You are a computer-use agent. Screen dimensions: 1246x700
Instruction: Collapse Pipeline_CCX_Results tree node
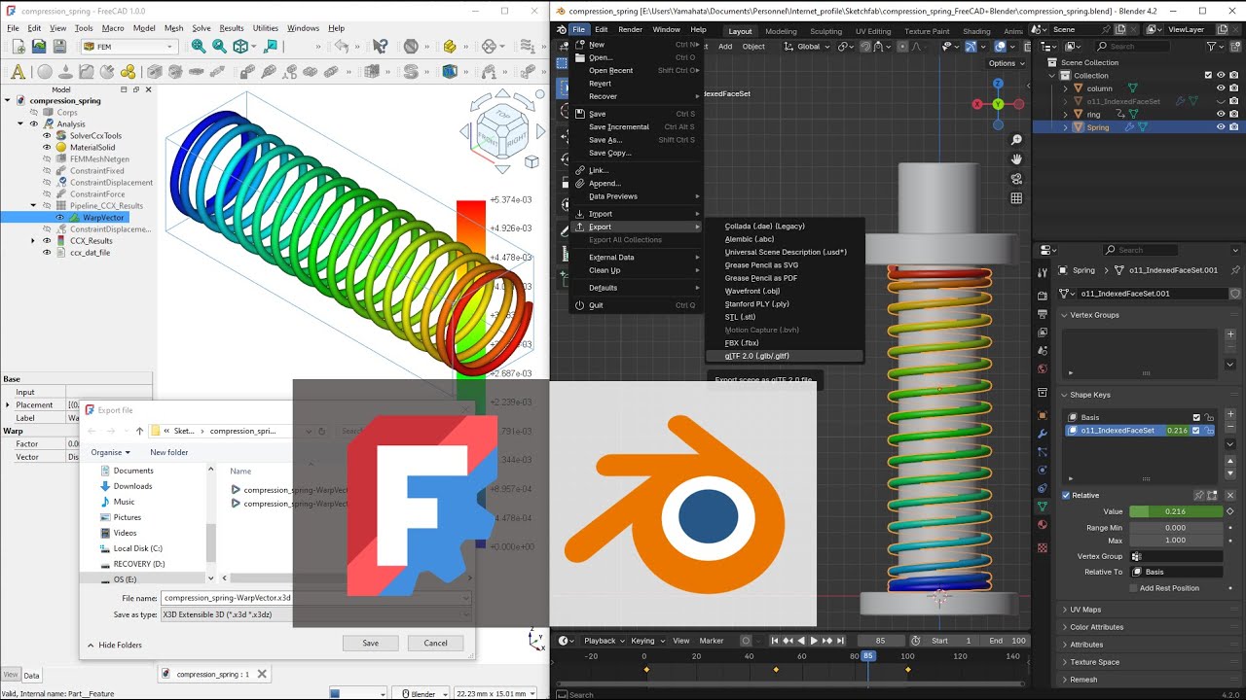[x=32, y=206]
